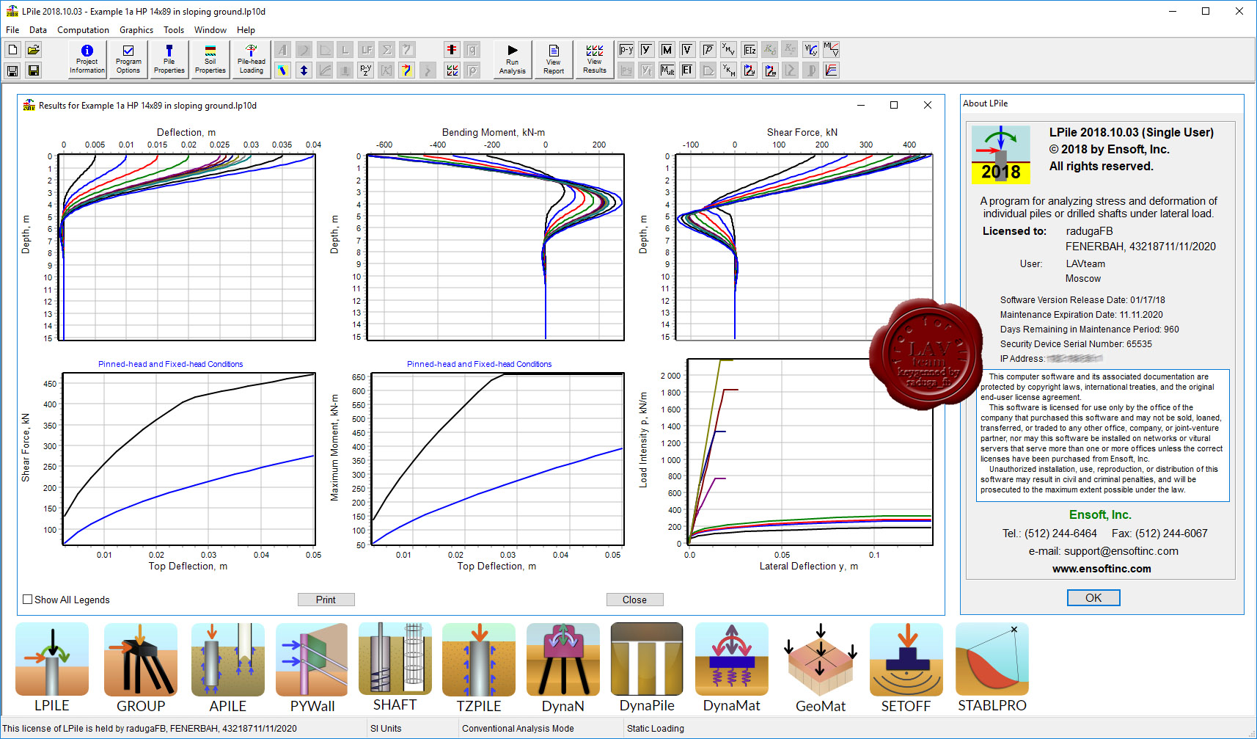
Task: Click V versus y curve icon
Action: click(x=810, y=50)
